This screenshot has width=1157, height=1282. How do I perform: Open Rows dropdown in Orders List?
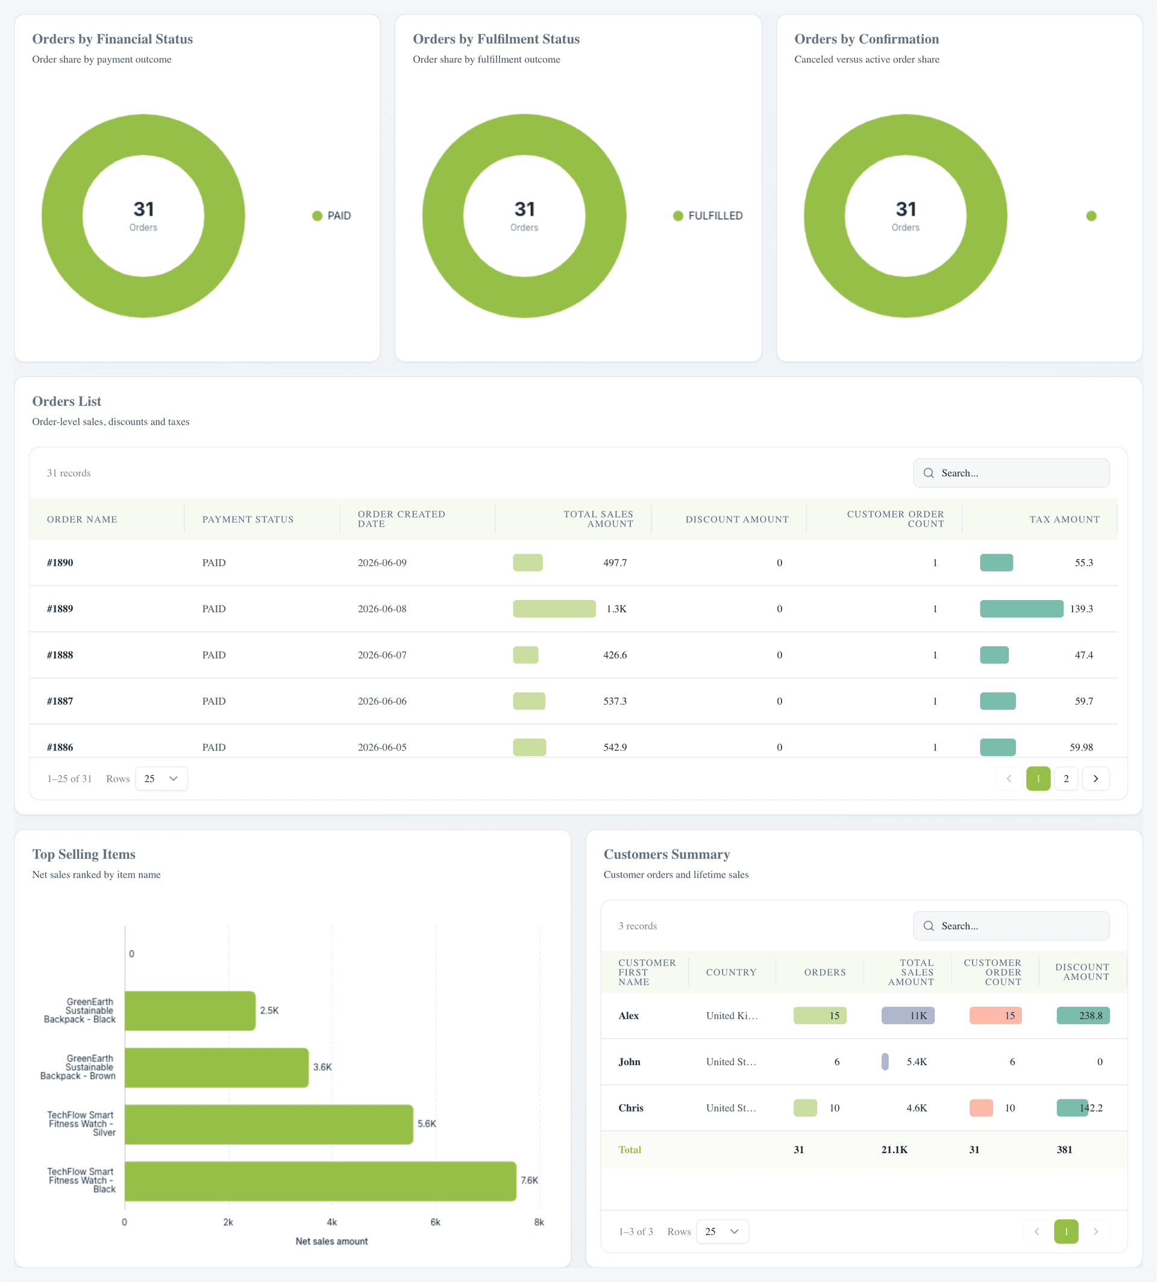pos(161,778)
